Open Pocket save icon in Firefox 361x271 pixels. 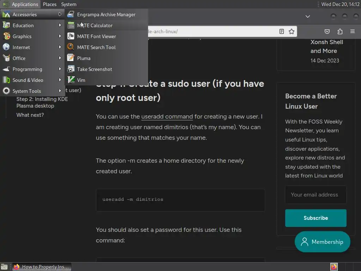[x=327, y=31]
